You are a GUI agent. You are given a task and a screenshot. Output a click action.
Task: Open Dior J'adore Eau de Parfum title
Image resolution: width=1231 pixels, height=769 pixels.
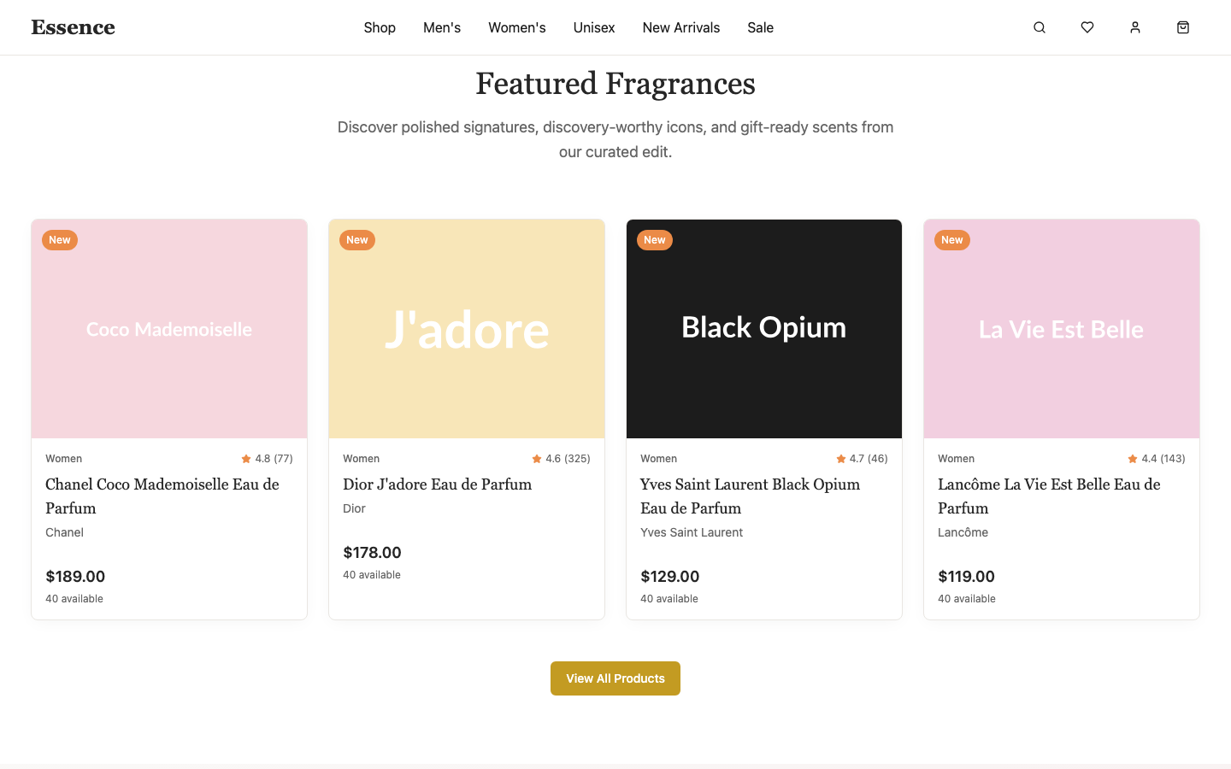[437, 484]
